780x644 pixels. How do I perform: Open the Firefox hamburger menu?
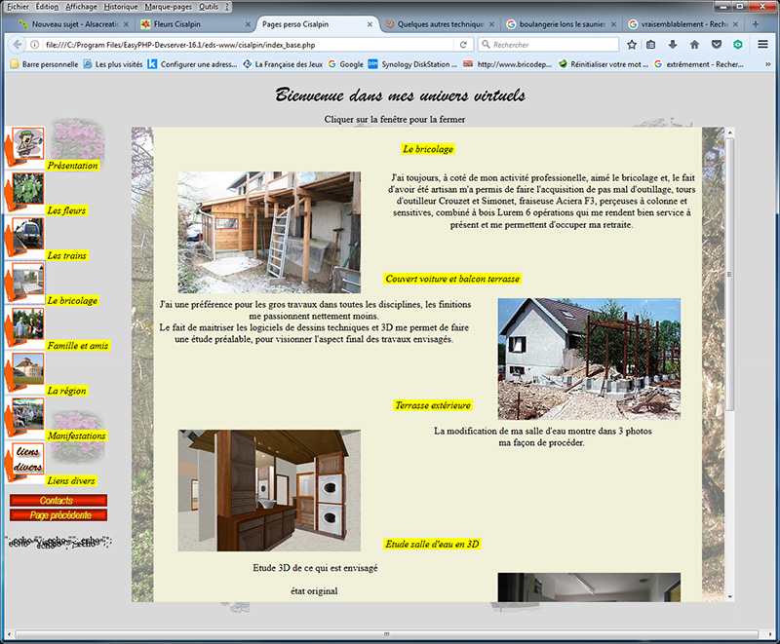coord(762,45)
